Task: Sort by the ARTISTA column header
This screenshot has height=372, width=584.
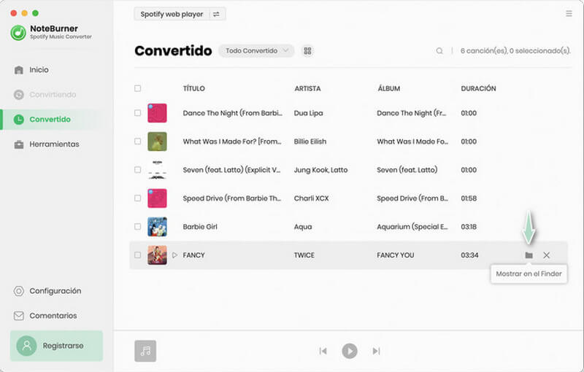Action: coord(307,88)
